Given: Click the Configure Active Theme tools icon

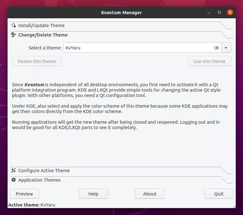Looking at the screenshot, I should click(14, 170).
